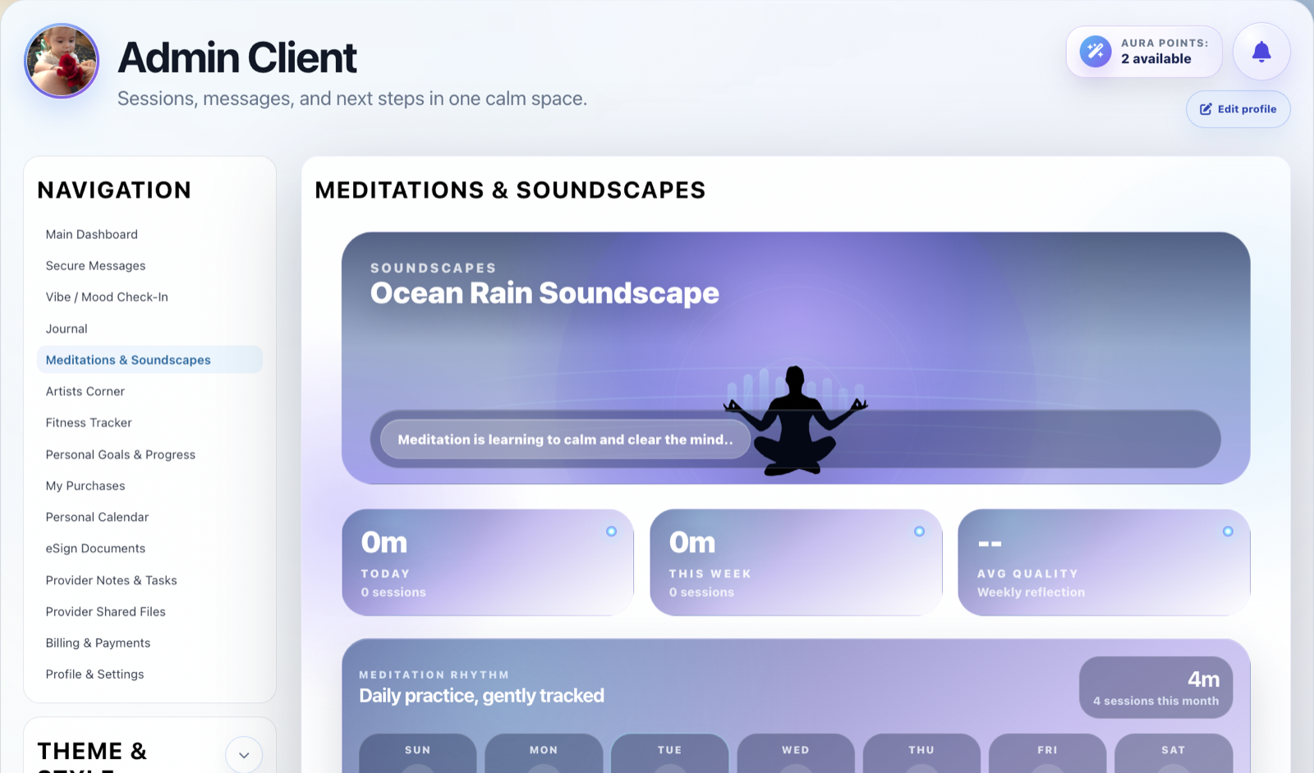The height and width of the screenshot is (773, 1314).
Task: Select the WED day tile
Action: pyautogui.click(x=796, y=753)
